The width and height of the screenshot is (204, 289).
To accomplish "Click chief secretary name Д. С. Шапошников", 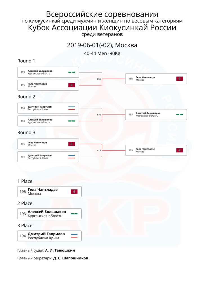I will [x=71, y=258].
